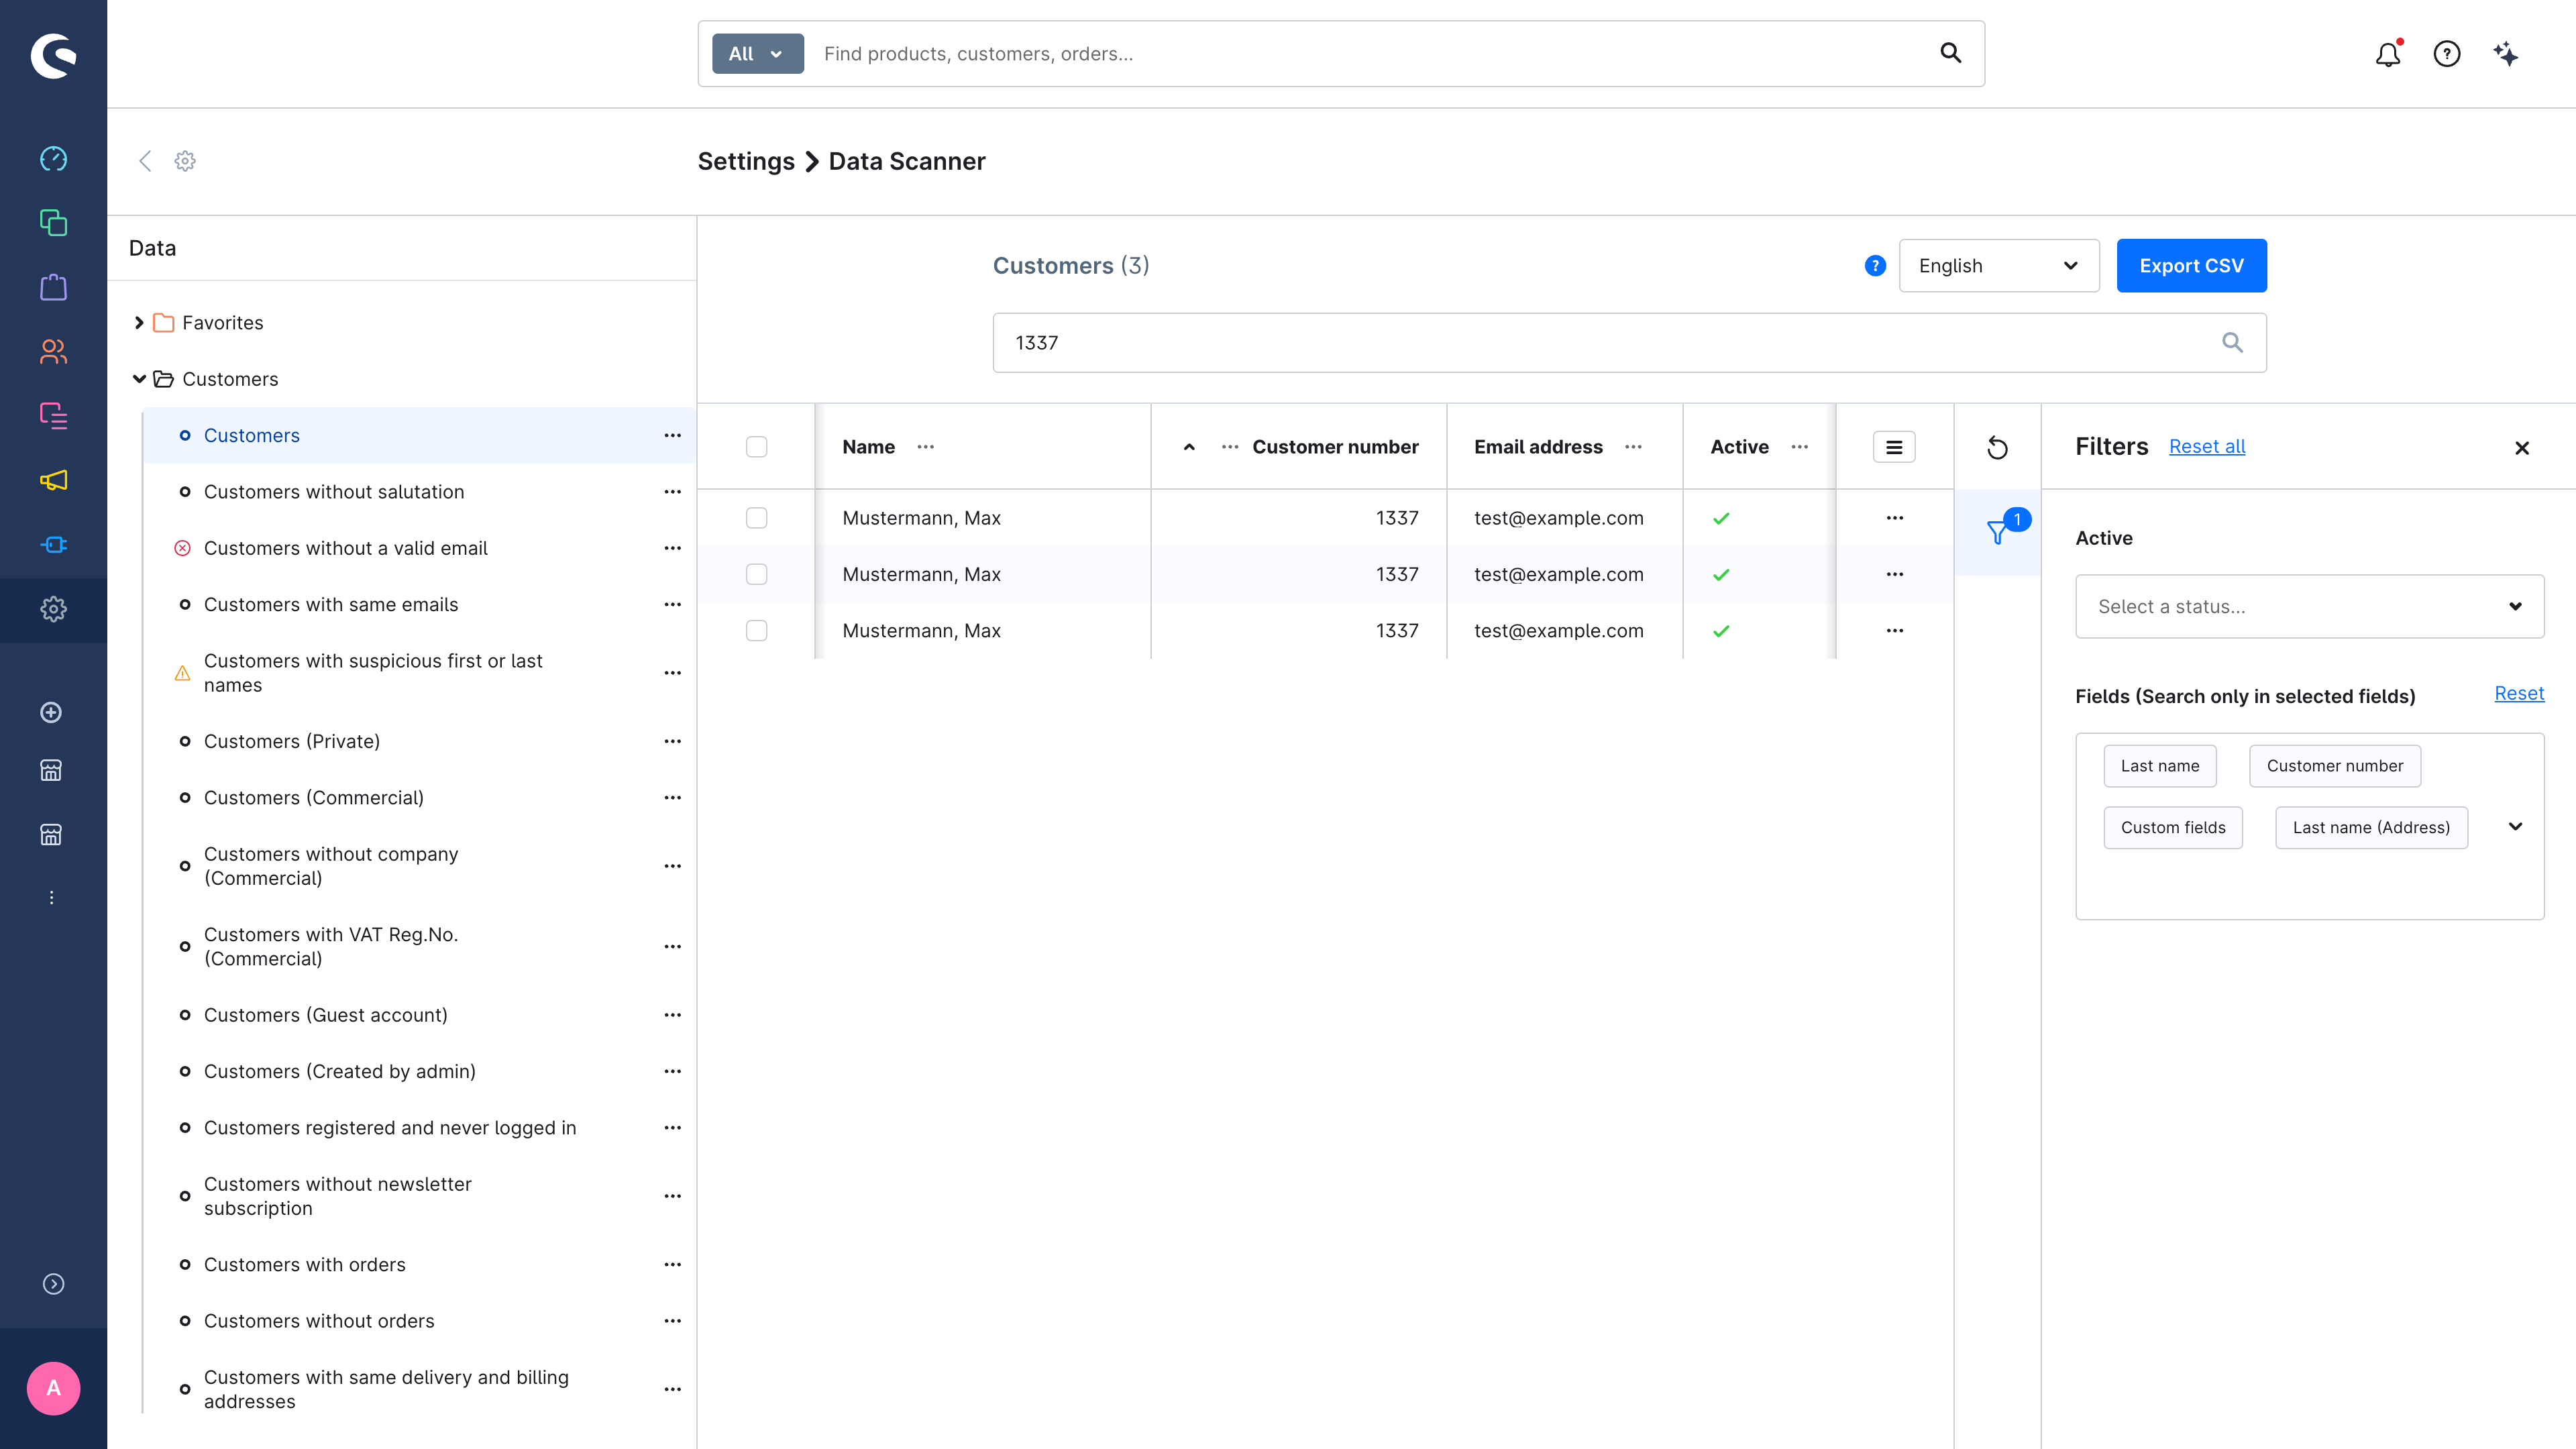The width and height of the screenshot is (2576, 1449).
Task: Click the vertical dots more icon in sidebar
Action: [51, 898]
